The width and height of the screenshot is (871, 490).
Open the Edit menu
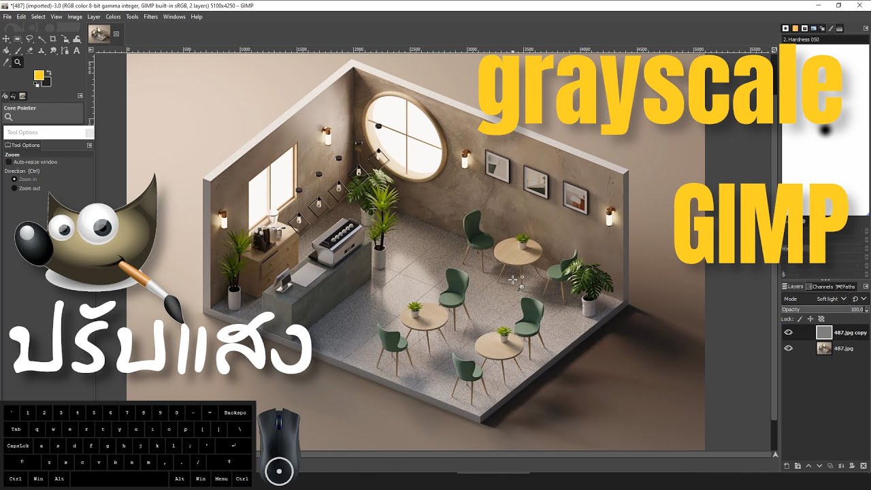click(x=21, y=16)
